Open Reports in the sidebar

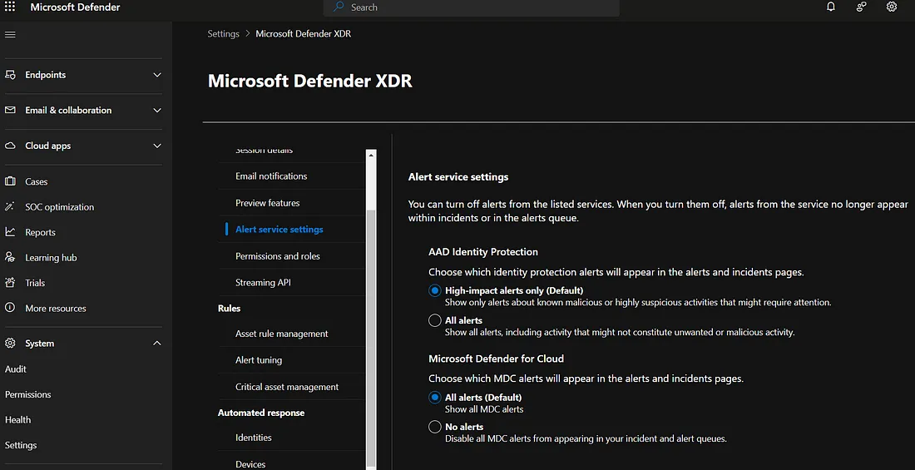(40, 232)
